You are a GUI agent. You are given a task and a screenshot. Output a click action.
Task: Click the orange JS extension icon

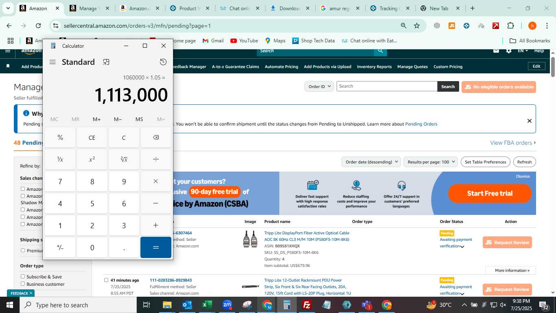pos(451,26)
